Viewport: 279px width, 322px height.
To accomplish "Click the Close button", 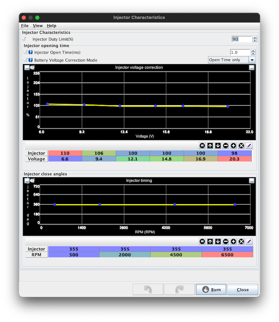I will [x=242, y=290].
